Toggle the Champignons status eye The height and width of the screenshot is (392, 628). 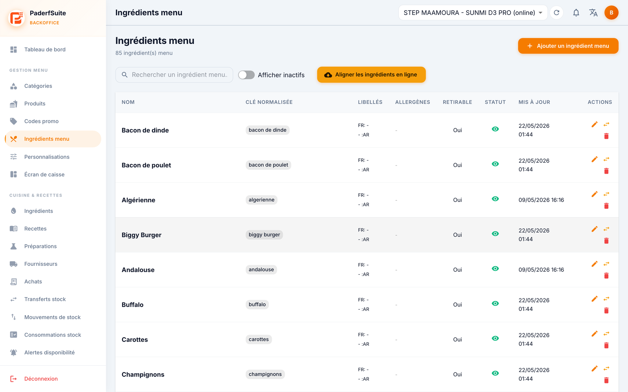tap(495, 373)
